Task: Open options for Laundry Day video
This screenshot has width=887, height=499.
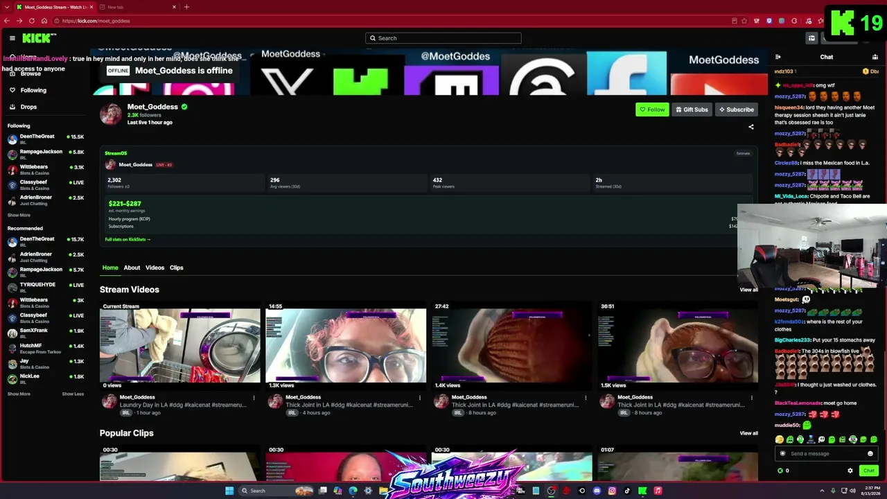Action: (x=254, y=398)
